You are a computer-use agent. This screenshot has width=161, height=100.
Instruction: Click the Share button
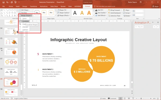(x=155, y=6)
